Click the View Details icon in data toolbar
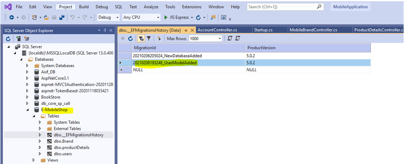Image resolution: width=404 pixels, height=164 pixels. pyautogui.click(x=159, y=38)
